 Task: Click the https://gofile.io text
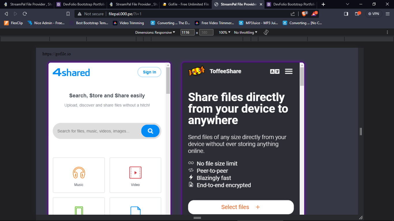point(57,54)
